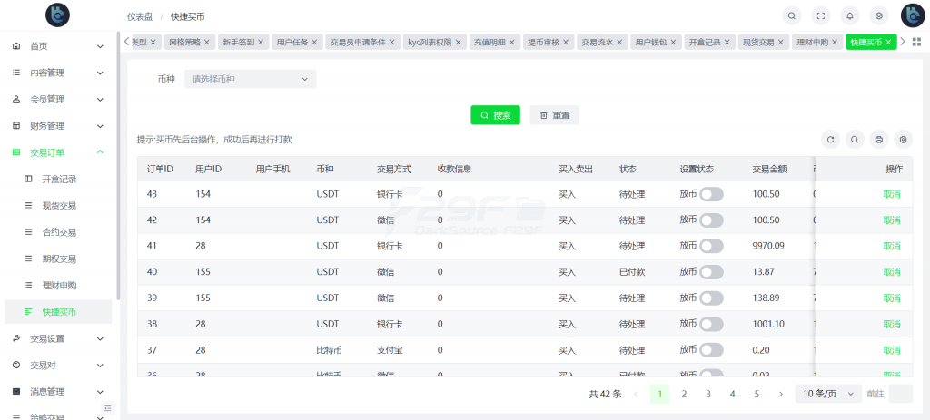Open the notification bell icon
930x420 pixels.
(850, 15)
